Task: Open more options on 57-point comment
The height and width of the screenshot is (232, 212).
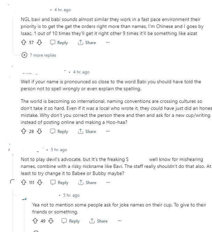Action: [108, 42]
